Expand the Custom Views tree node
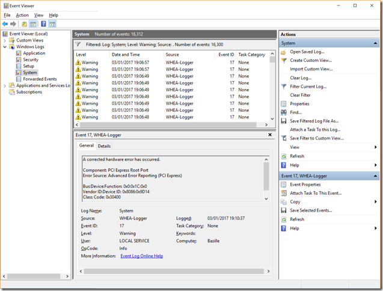 point(5,40)
